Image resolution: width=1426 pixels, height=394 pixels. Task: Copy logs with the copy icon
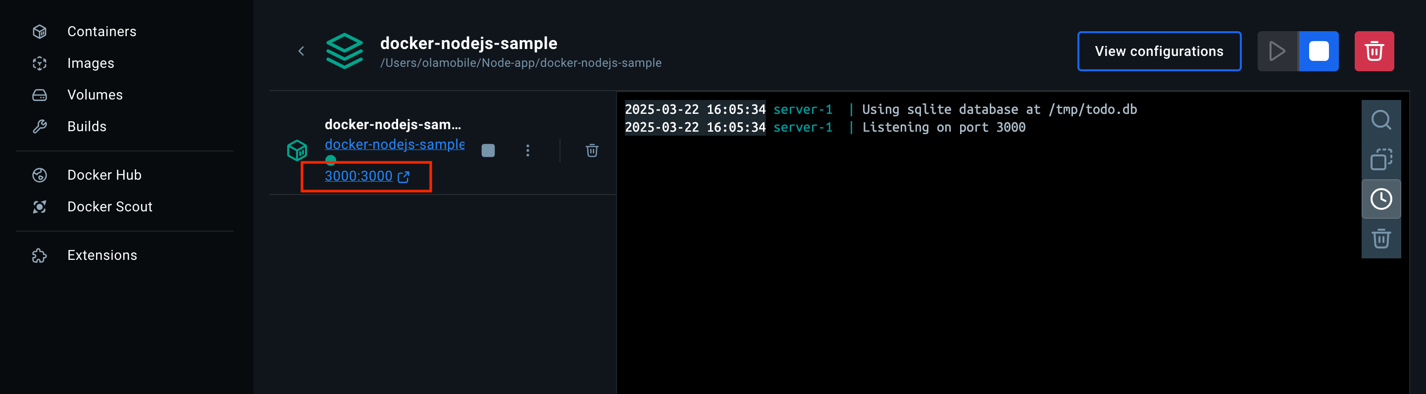pos(1381,159)
